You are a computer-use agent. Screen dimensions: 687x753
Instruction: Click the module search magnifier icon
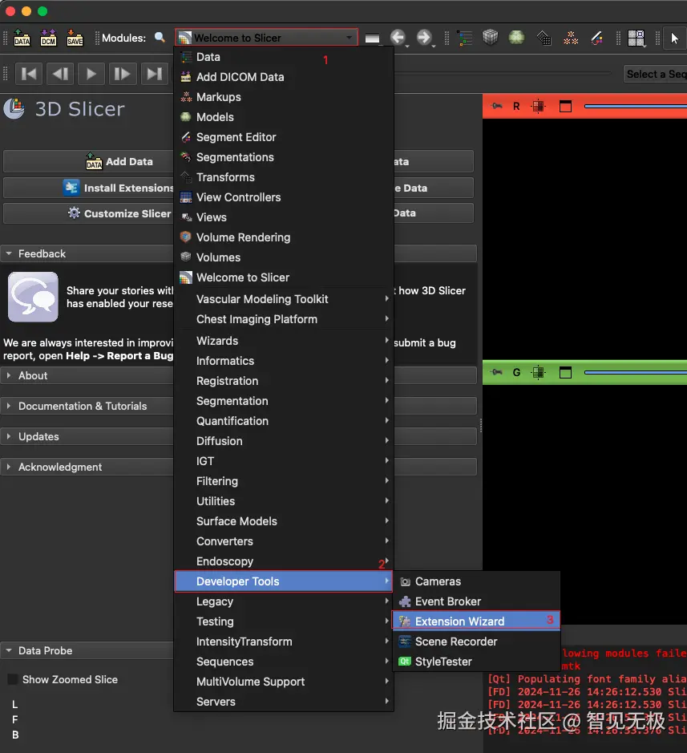click(x=160, y=38)
